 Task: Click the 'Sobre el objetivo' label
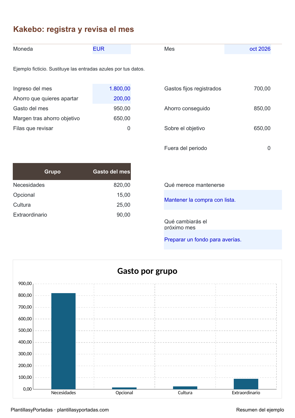click(185, 129)
